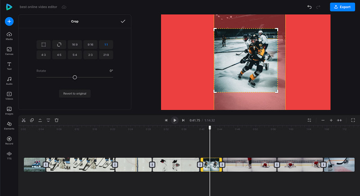Click the timeline playhead marker
Viewport: 360px width, 196px height.
coord(210,128)
